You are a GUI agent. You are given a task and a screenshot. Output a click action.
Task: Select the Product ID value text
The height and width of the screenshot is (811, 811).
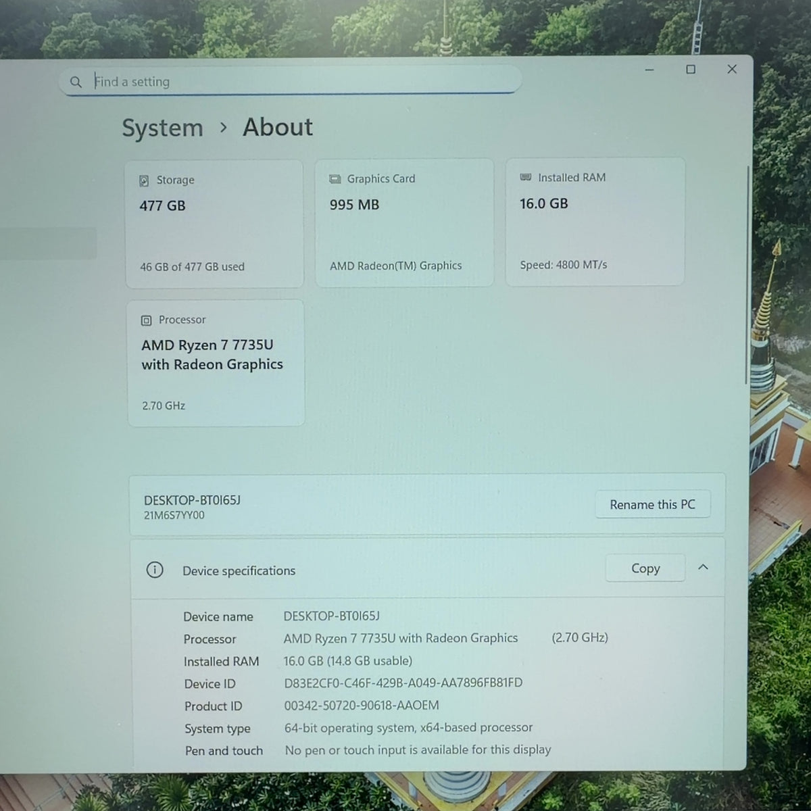tap(362, 705)
